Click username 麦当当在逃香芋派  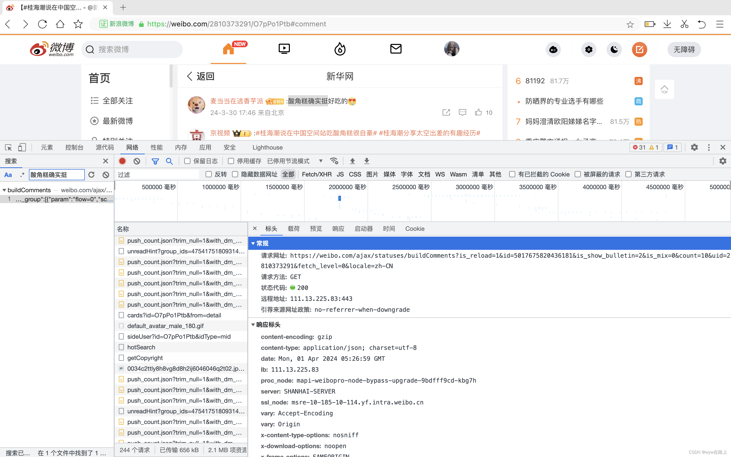(237, 101)
